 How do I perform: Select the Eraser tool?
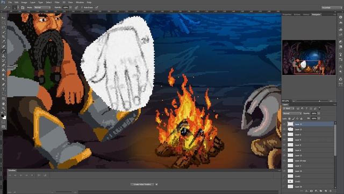(x=3, y=65)
